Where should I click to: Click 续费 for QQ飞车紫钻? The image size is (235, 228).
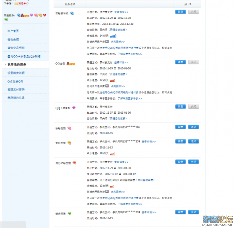[x=181, y=106]
